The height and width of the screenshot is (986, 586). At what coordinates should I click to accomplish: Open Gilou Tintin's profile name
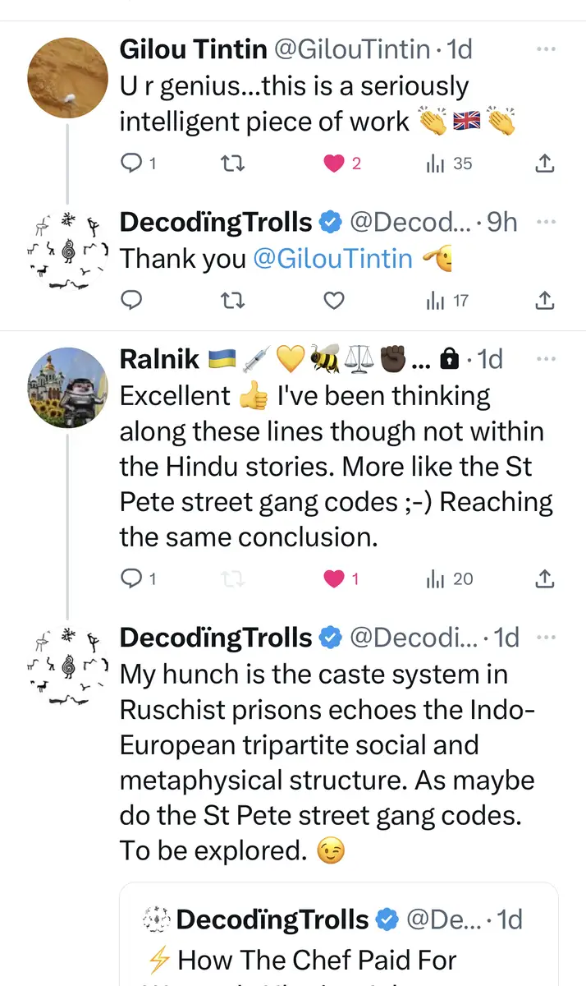point(194,50)
